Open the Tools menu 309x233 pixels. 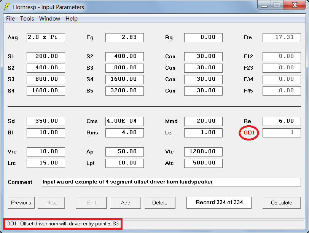27,19
